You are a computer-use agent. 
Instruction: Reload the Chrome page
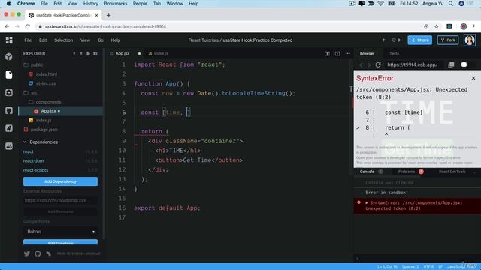28,27
